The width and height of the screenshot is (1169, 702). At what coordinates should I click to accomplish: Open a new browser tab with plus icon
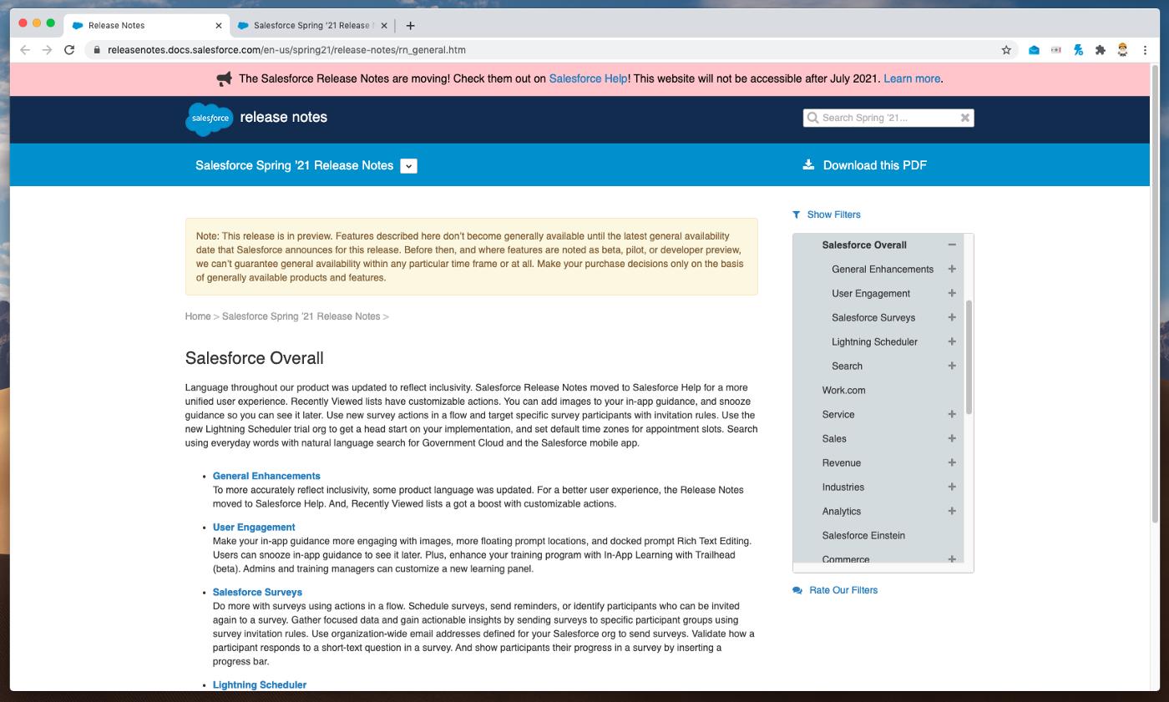(x=410, y=25)
